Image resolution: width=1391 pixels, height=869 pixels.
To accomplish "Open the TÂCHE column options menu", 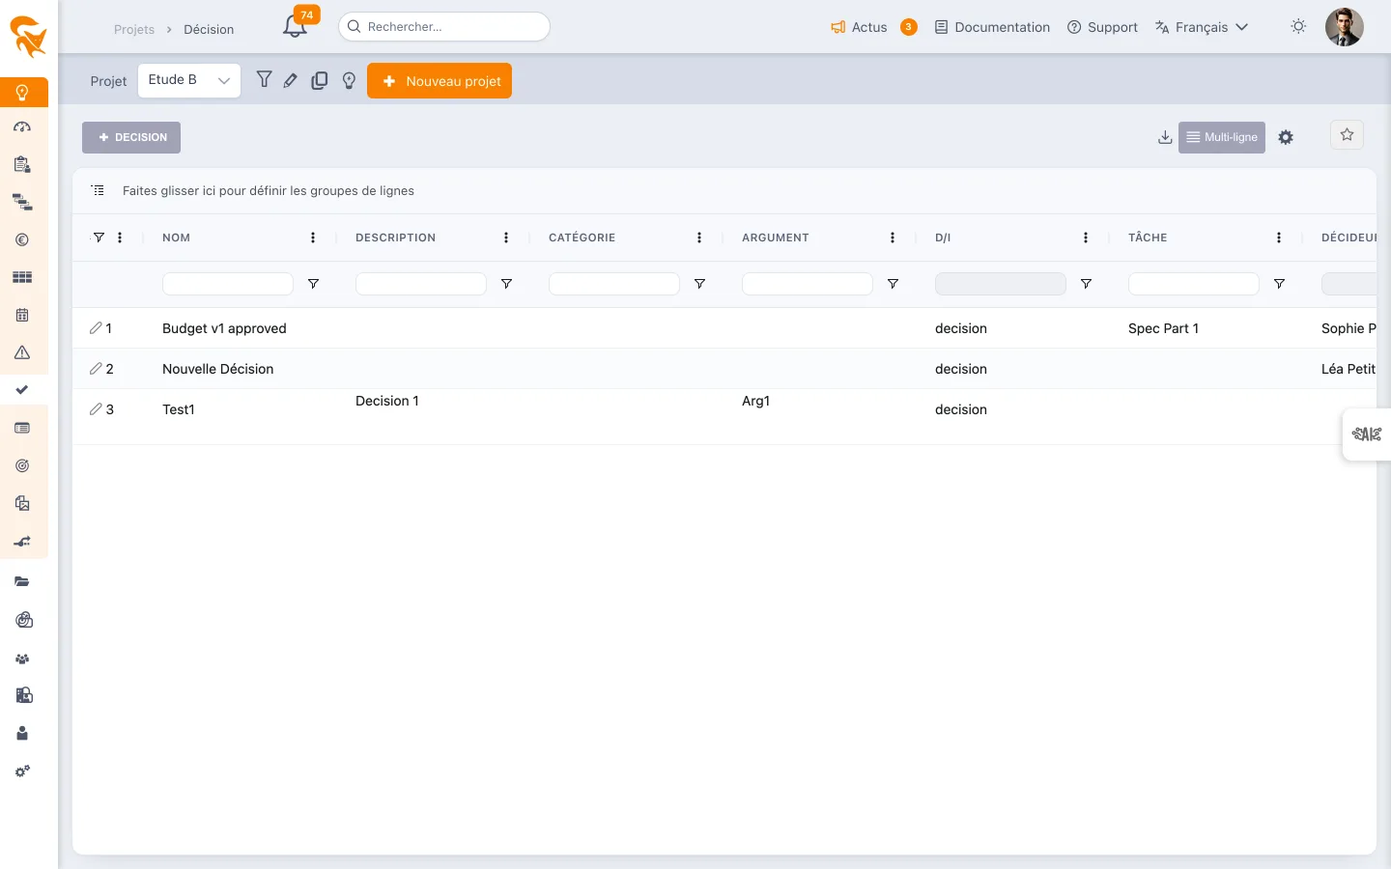I will coord(1279,238).
